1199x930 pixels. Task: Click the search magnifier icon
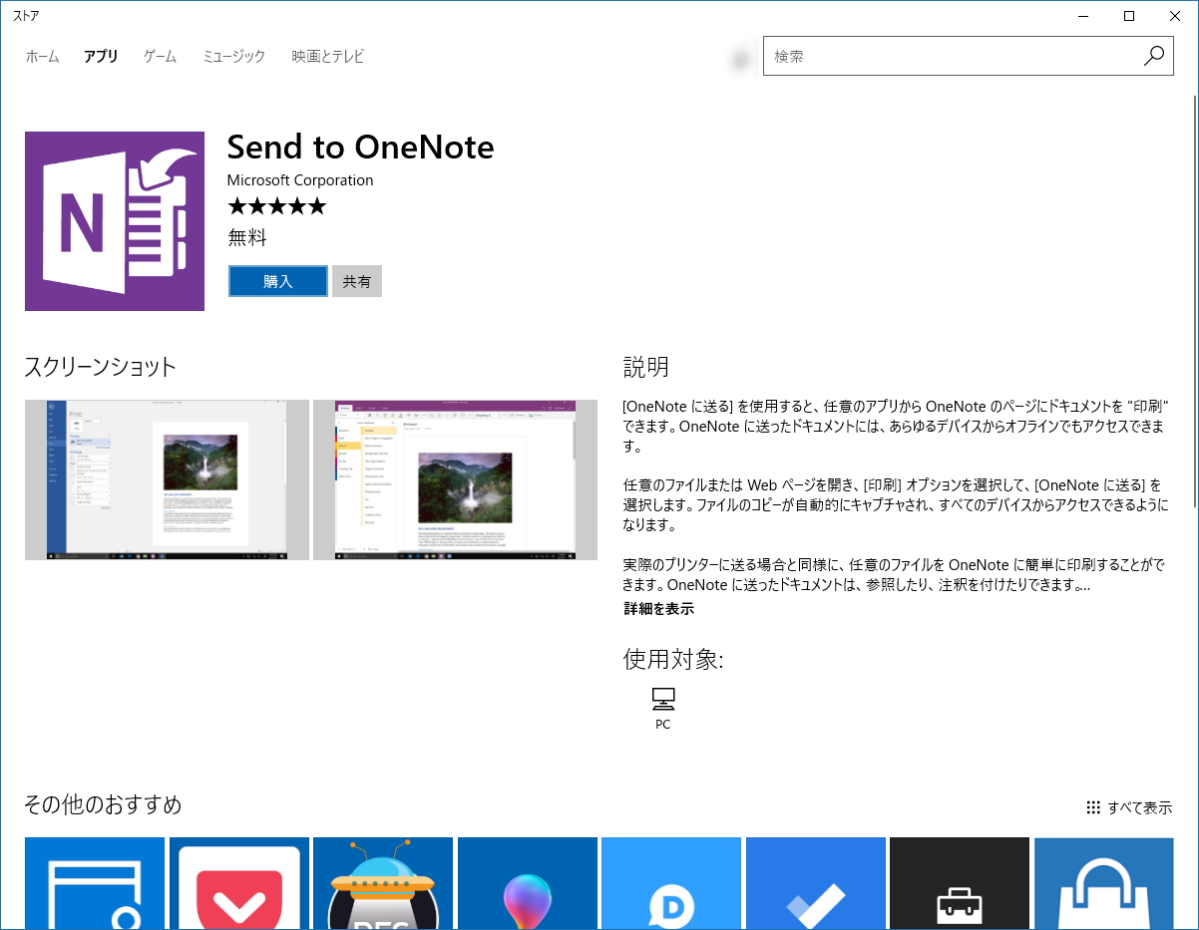tap(1154, 57)
